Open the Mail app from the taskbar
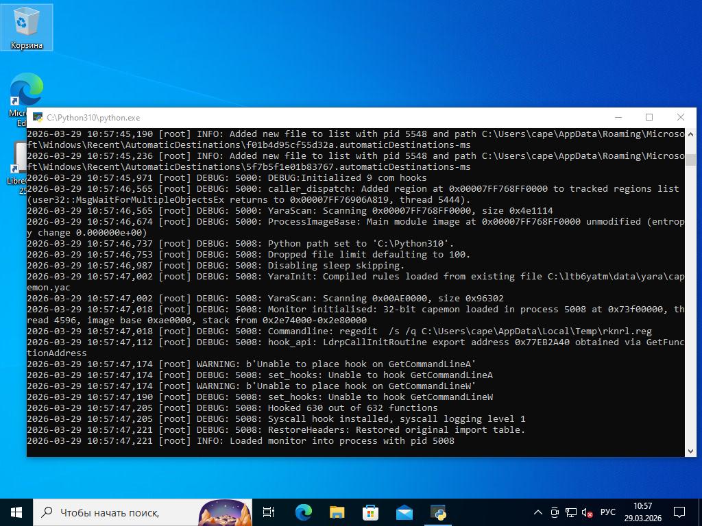This screenshot has width=702, height=526. pos(404,512)
